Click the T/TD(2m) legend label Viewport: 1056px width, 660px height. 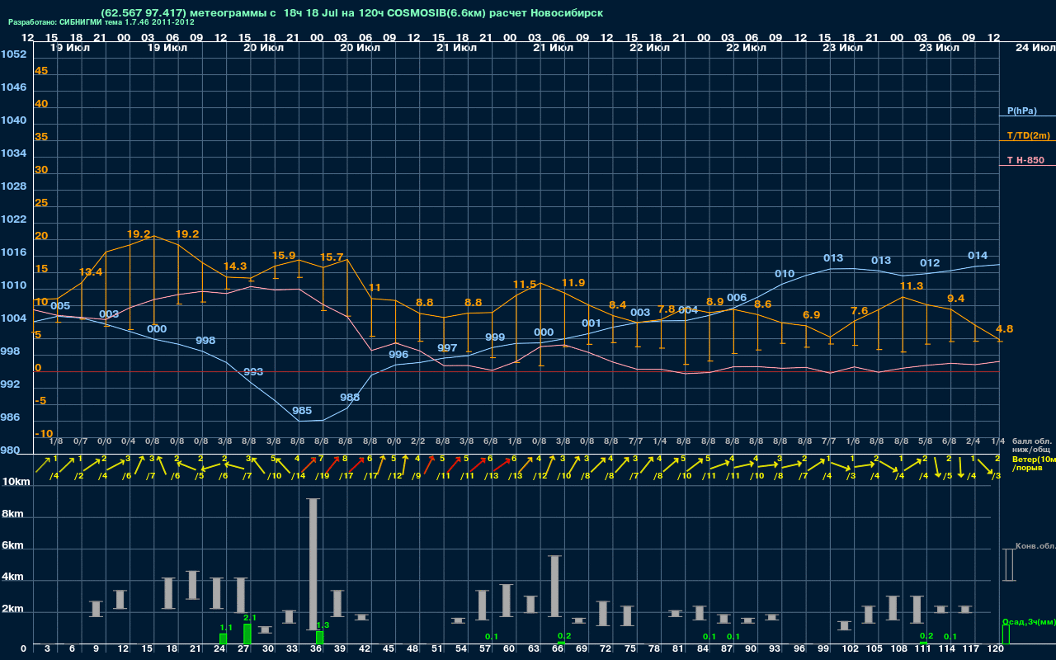tap(1028, 135)
